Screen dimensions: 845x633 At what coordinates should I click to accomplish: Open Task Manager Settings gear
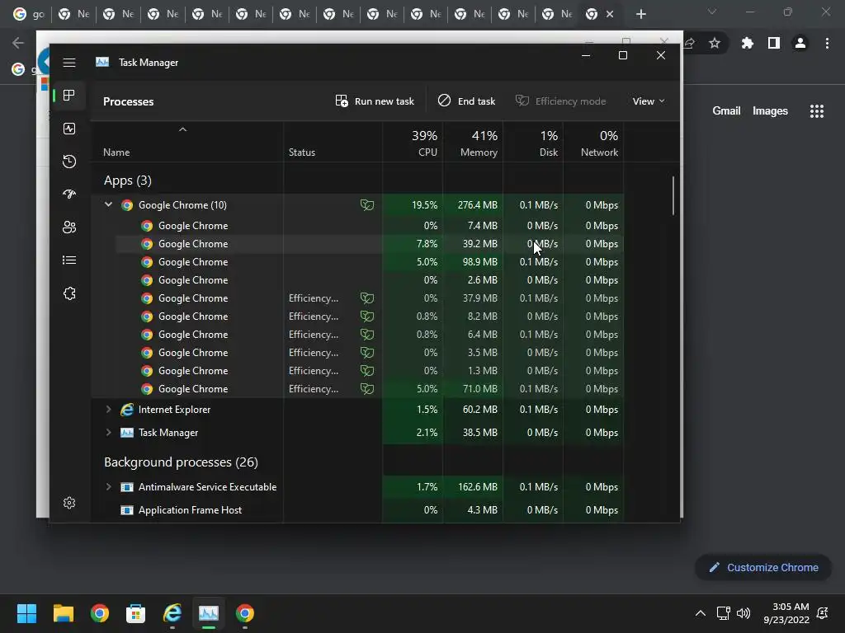tap(69, 503)
